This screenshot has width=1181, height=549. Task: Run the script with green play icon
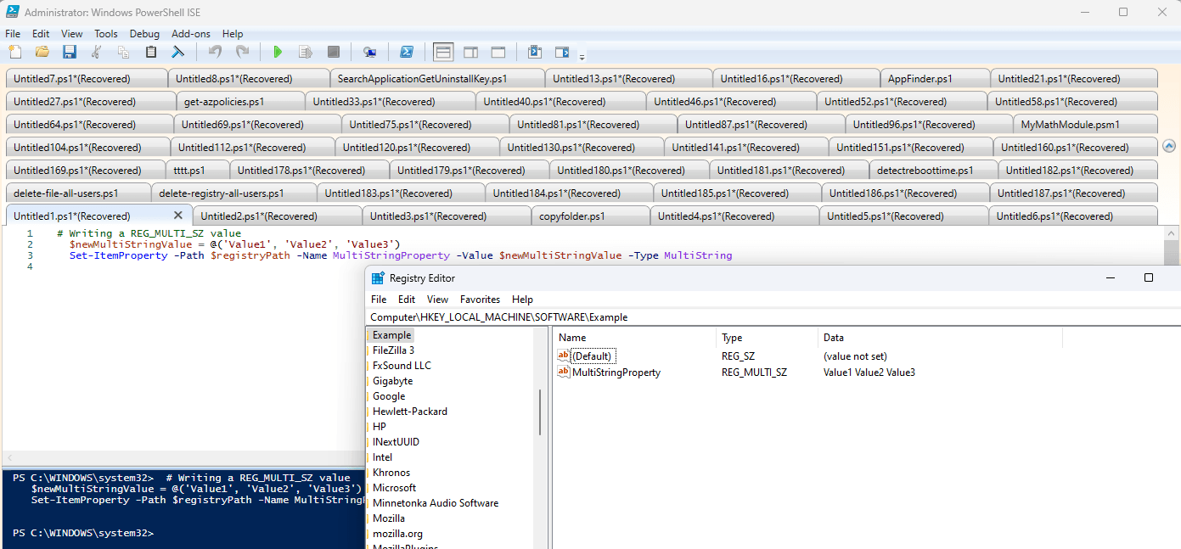(x=278, y=52)
